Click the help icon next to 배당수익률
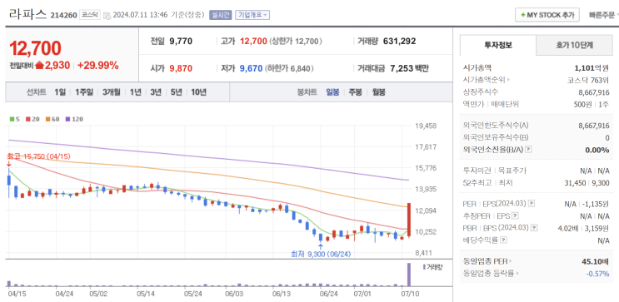Screen dimensions: 619x302 tap(504, 240)
